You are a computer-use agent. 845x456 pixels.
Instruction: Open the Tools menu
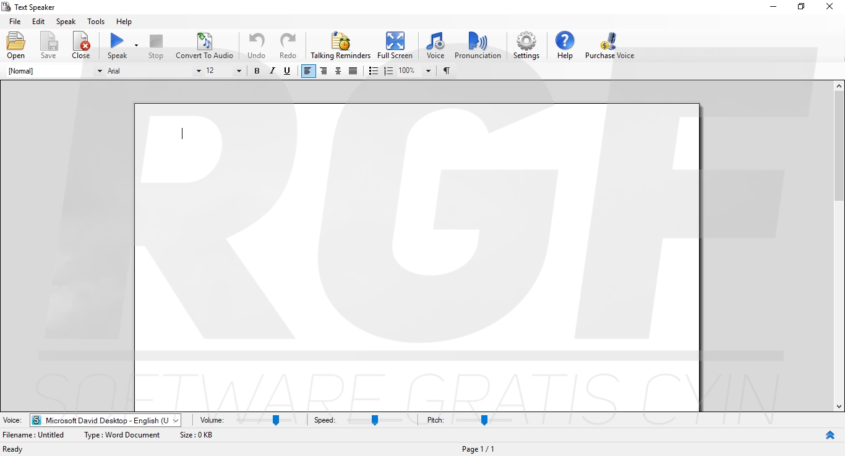click(96, 22)
